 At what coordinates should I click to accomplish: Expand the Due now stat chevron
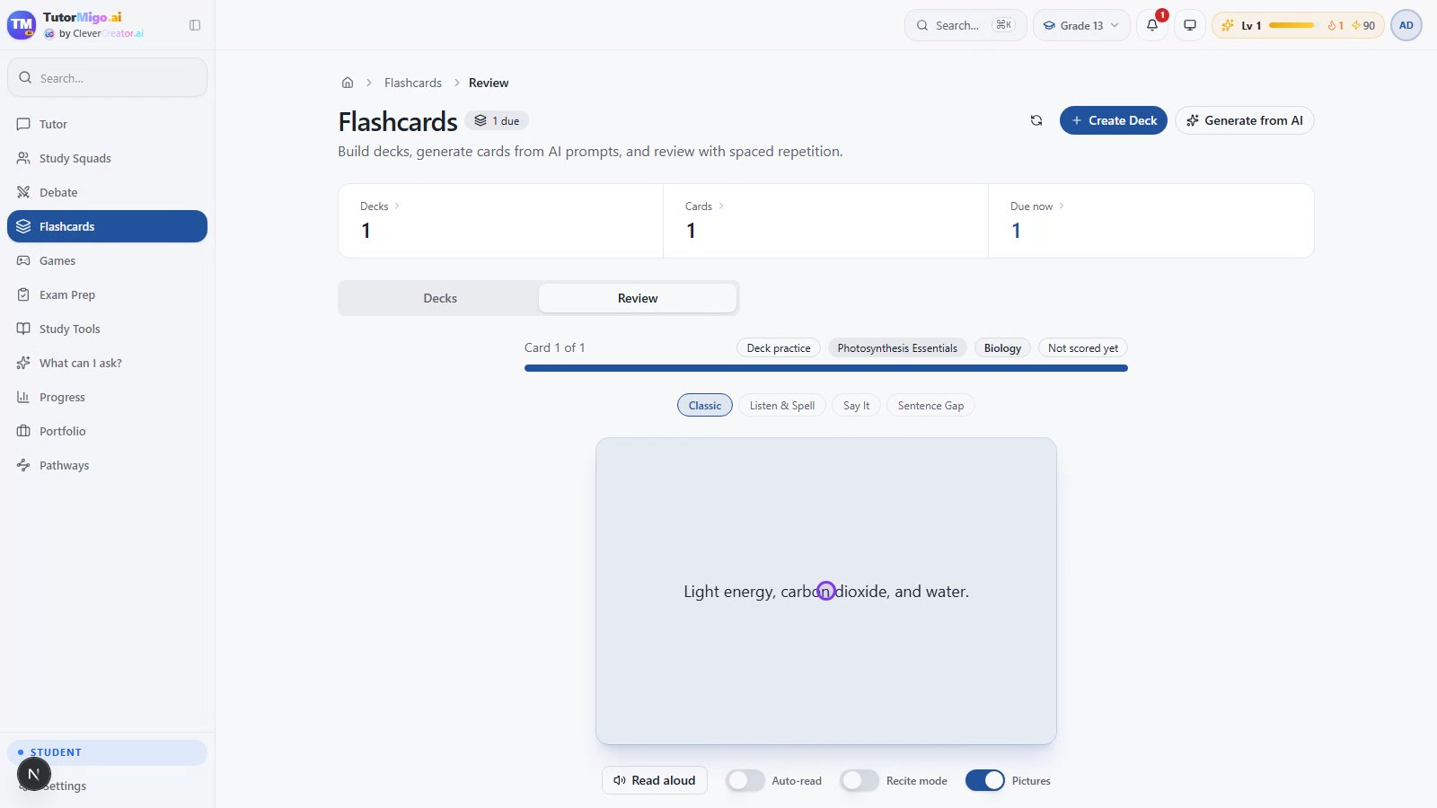coord(1062,206)
